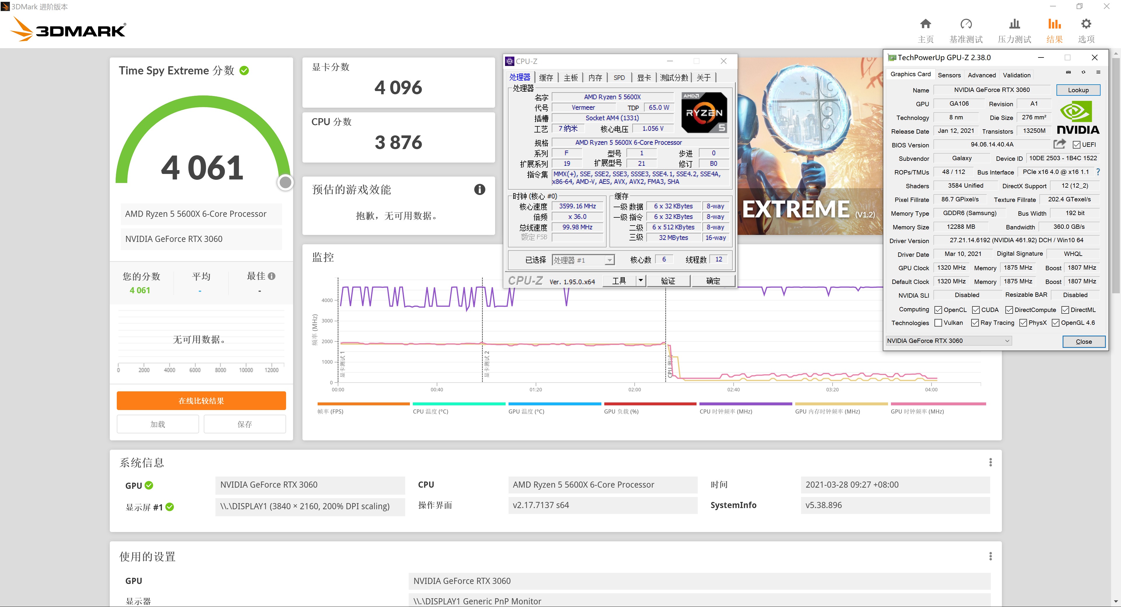Click the share icon beside BIOS Version in GPU-Z

click(1059, 144)
